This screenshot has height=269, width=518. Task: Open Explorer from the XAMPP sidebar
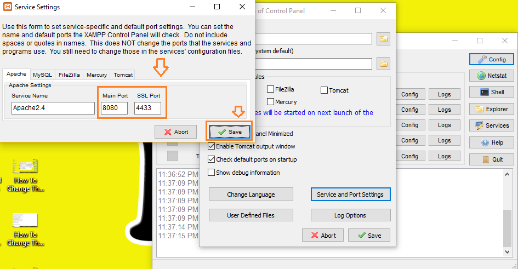(x=492, y=109)
